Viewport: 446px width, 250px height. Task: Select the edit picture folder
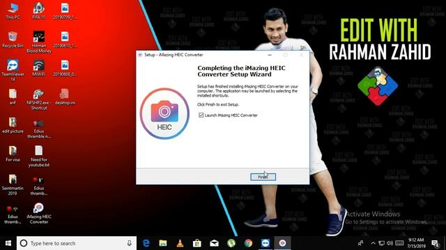coord(13,125)
